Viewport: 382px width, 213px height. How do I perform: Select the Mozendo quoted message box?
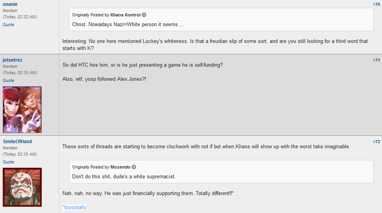(x=221, y=172)
